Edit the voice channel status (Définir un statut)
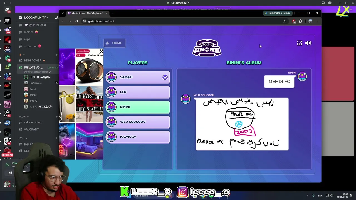This screenshot has height=200, width=356. [38, 72]
